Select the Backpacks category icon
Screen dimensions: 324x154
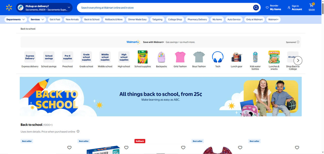161,57
